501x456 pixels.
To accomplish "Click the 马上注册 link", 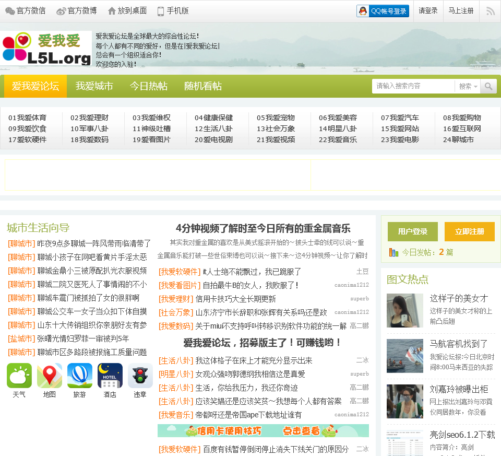I will point(461,11).
